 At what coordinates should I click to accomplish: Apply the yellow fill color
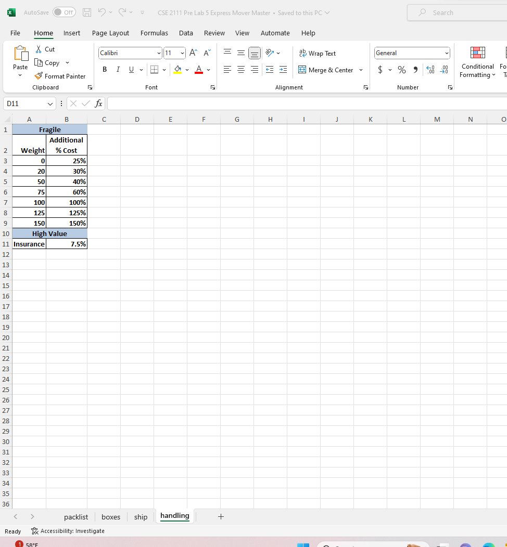(x=178, y=70)
